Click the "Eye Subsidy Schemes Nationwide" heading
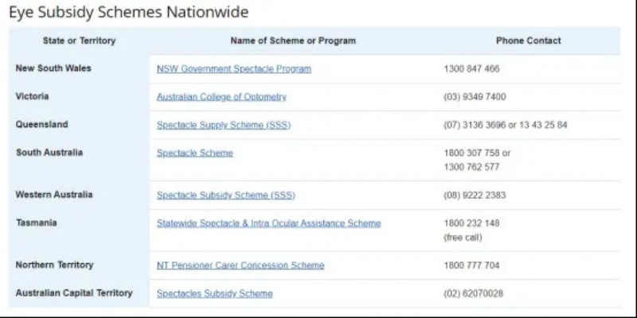 [129, 13]
